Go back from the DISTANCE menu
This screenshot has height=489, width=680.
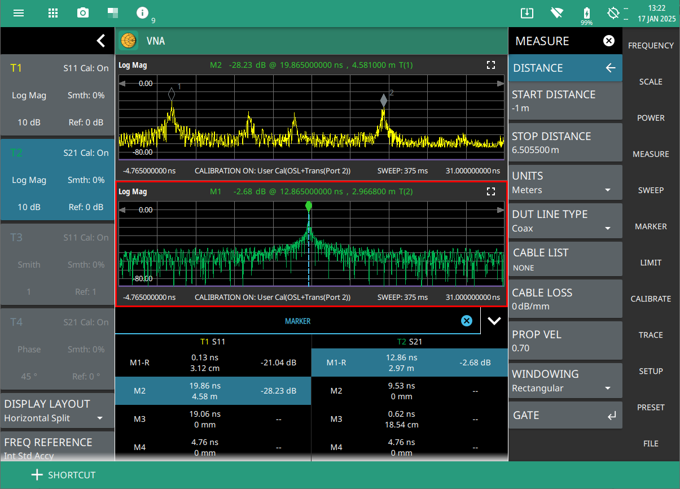pyautogui.click(x=610, y=68)
